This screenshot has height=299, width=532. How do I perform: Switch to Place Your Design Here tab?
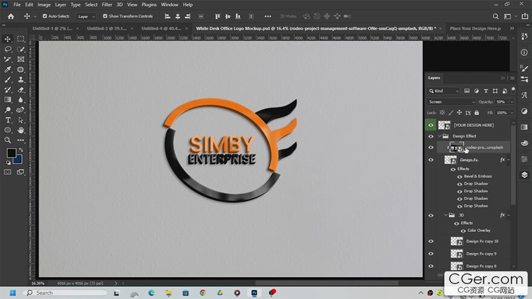(x=475, y=28)
